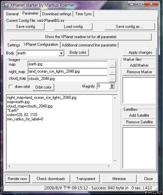This screenshot has height=195, width=163.
Task: Click the min_radius_for_label=0 line
Action: [x=25, y=119]
